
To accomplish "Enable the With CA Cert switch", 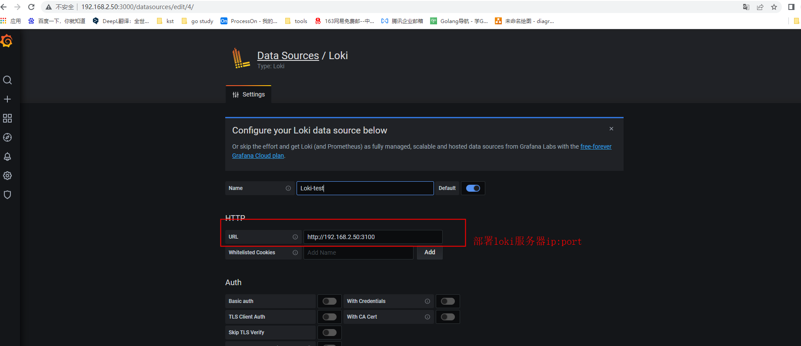I will [448, 317].
